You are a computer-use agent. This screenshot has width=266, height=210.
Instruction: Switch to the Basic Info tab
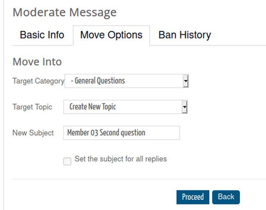click(x=42, y=35)
